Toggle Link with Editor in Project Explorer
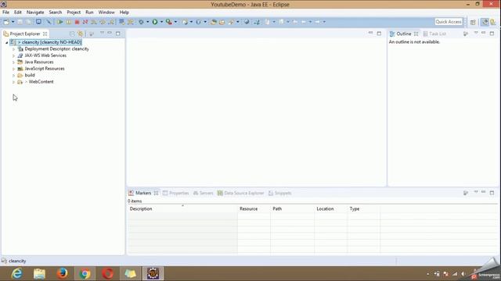Viewport: 501px width, 281px height. tap(80, 34)
